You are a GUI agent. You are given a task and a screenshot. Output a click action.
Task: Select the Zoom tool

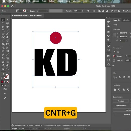point(7,69)
